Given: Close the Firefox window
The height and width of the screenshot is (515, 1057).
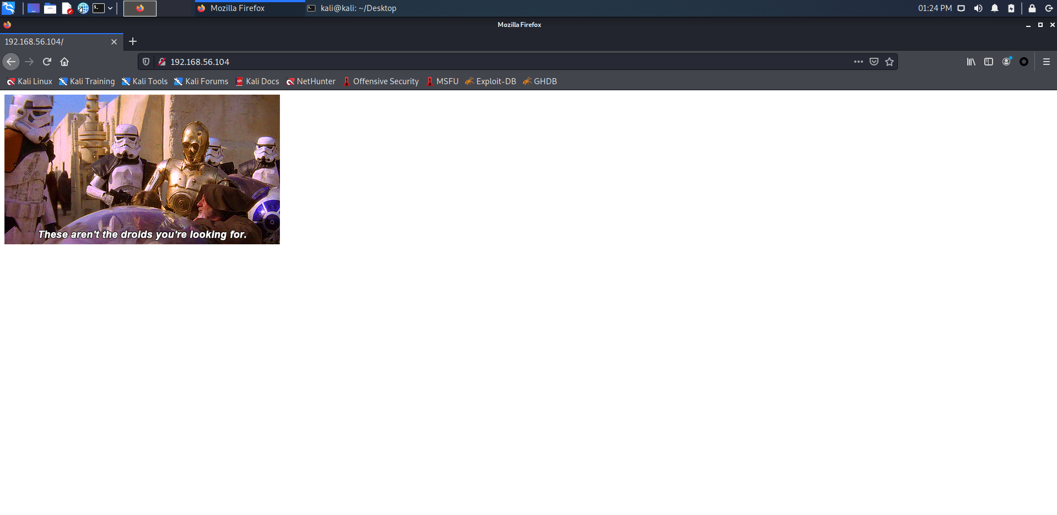Looking at the screenshot, I should (1052, 25).
